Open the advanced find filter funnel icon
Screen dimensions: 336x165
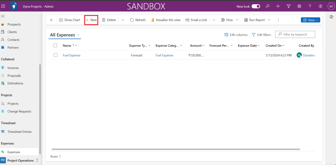point(288,6)
